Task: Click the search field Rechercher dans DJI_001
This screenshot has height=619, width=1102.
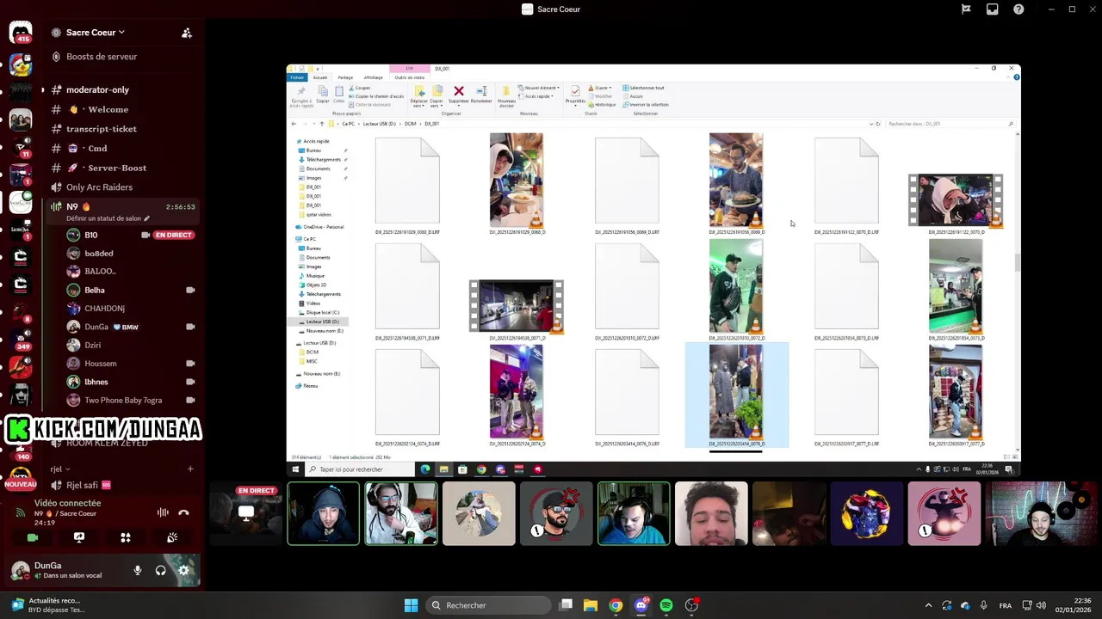Action: tap(950, 124)
